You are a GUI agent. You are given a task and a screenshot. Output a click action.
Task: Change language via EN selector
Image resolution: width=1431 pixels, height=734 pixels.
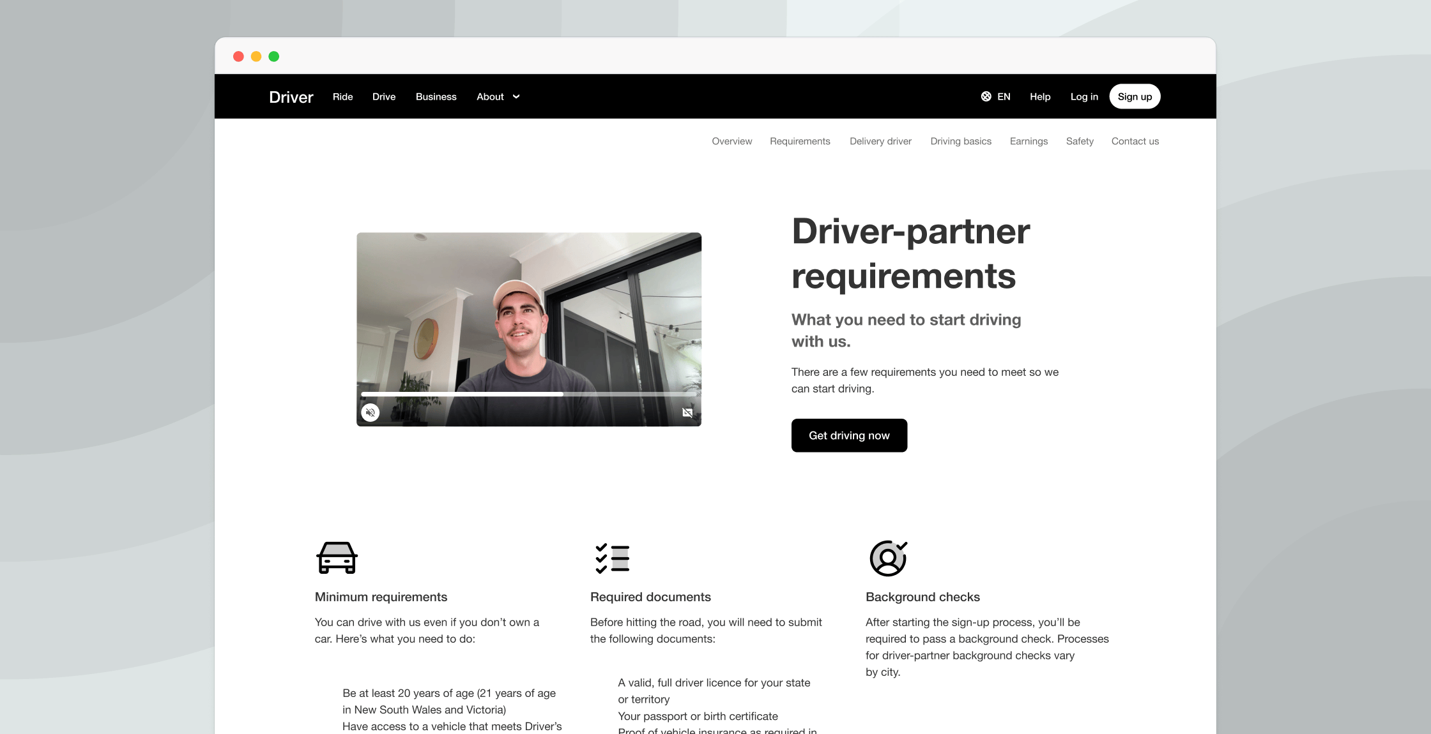pos(1004,96)
